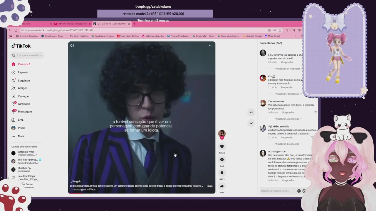This screenshot has height=211, width=376.
Task: Switch to 'Como habilitar inscrições' tab
Action: [72, 24]
